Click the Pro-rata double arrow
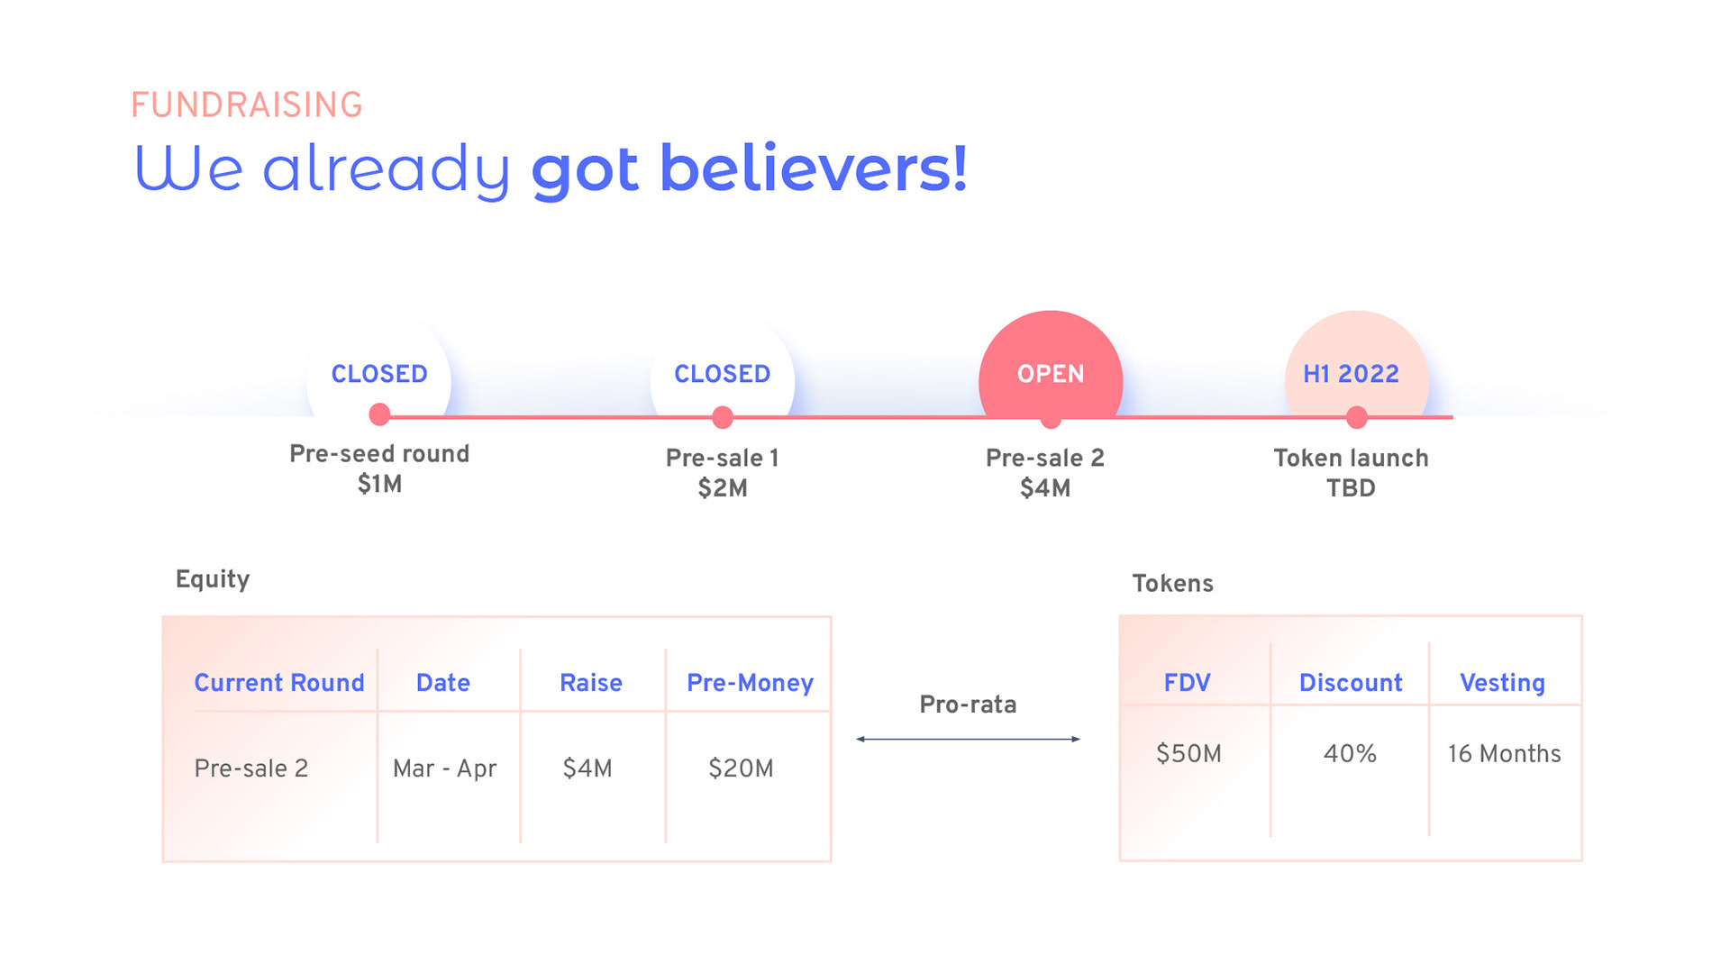 968,739
